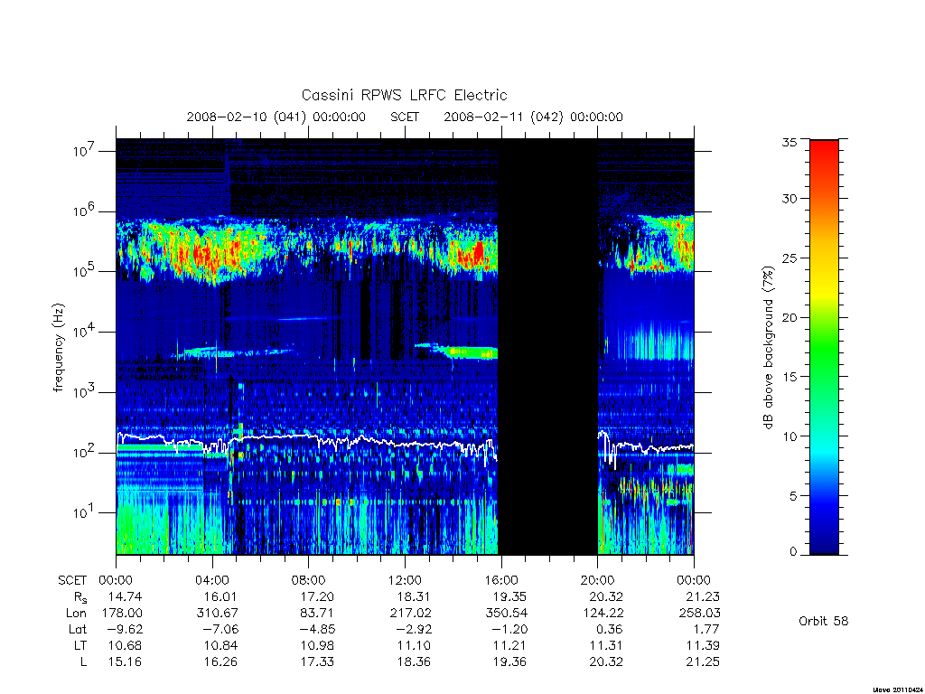Click the L value 21.25

[703, 662]
